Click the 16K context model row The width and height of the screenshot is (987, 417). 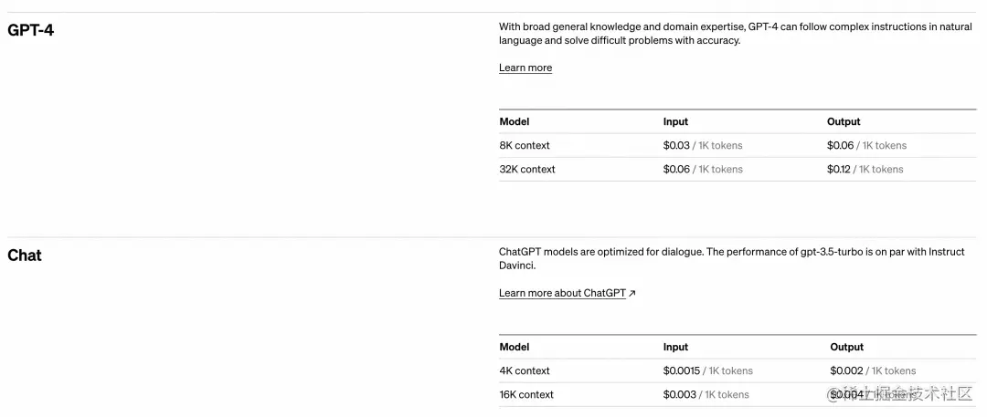tap(738, 395)
